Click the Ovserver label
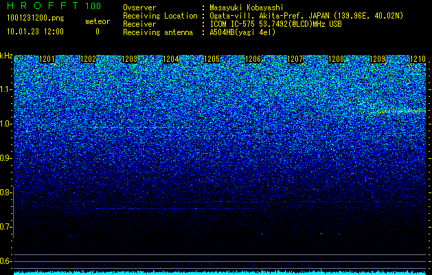This screenshot has height=275, width=432. (139, 8)
